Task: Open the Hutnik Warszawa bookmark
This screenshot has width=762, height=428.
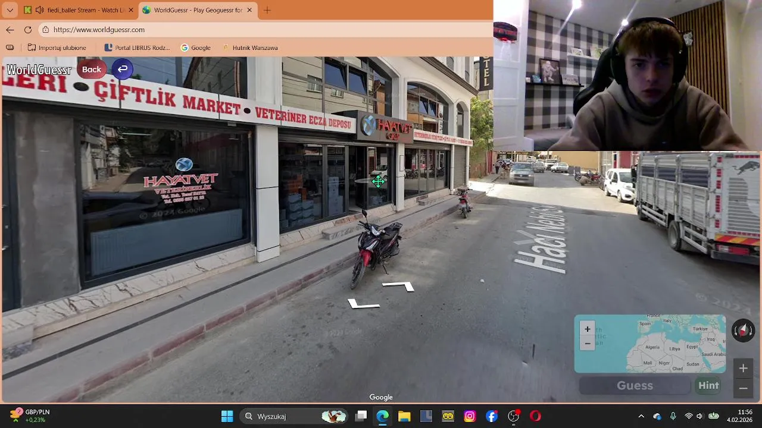Action: (249, 48)
